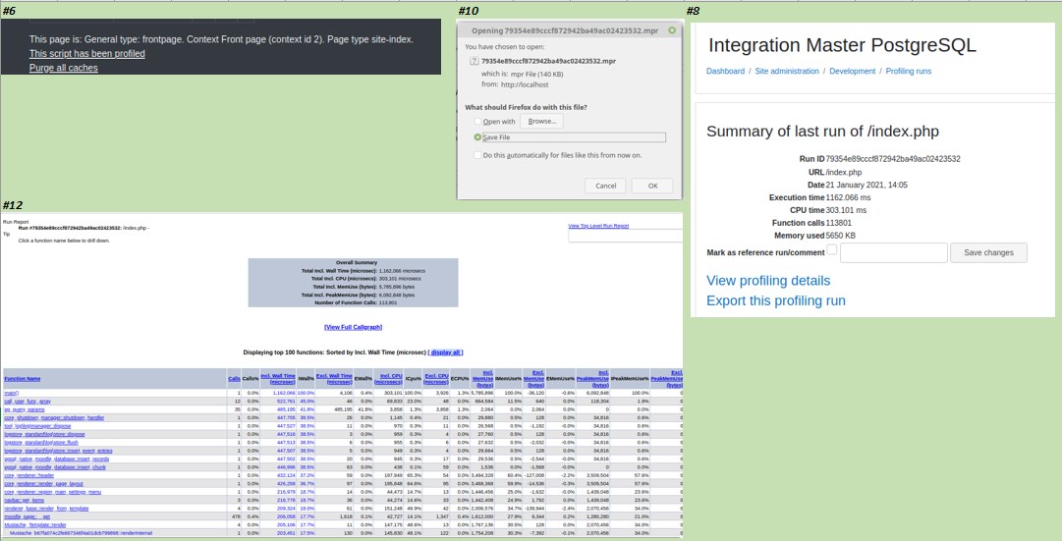This screenshot has height=541, width=1062.
Task: Click the Purge all caches link
Action: pyautogui.click(x=64, y=68)
